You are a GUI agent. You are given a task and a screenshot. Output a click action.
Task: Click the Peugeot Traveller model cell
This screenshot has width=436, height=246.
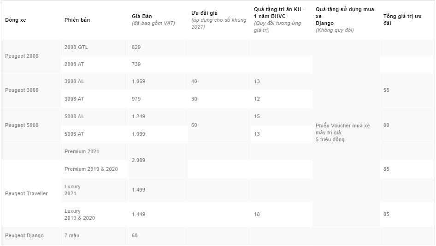tap(26, 193)
